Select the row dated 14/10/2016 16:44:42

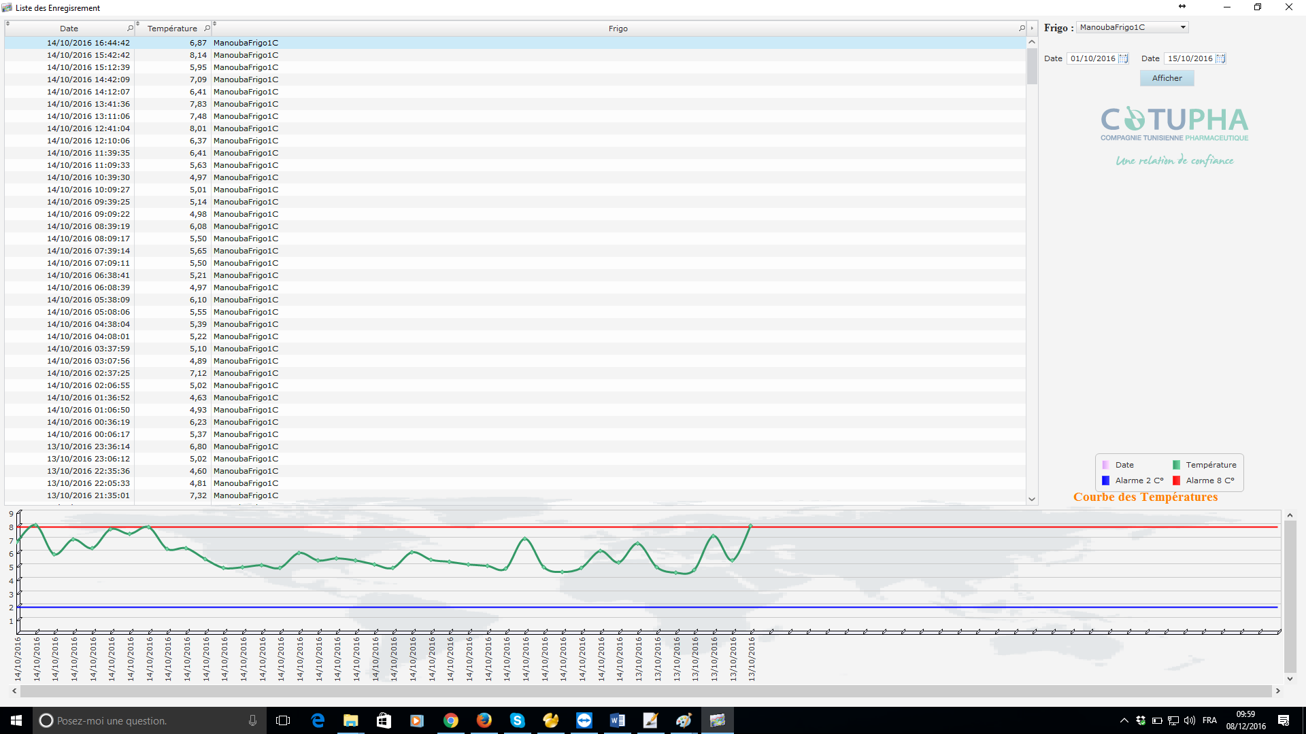[x=515, y=43]
